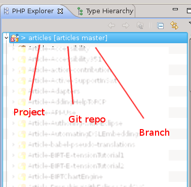
Task: Select the Article-babel-pseudo-translations row text
Action: [x=82, y=144]
